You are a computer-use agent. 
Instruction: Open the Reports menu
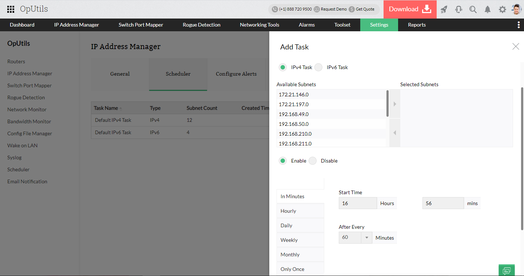417,25
